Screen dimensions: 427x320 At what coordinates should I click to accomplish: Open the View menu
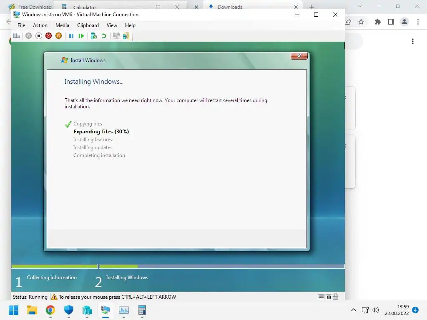112,25
